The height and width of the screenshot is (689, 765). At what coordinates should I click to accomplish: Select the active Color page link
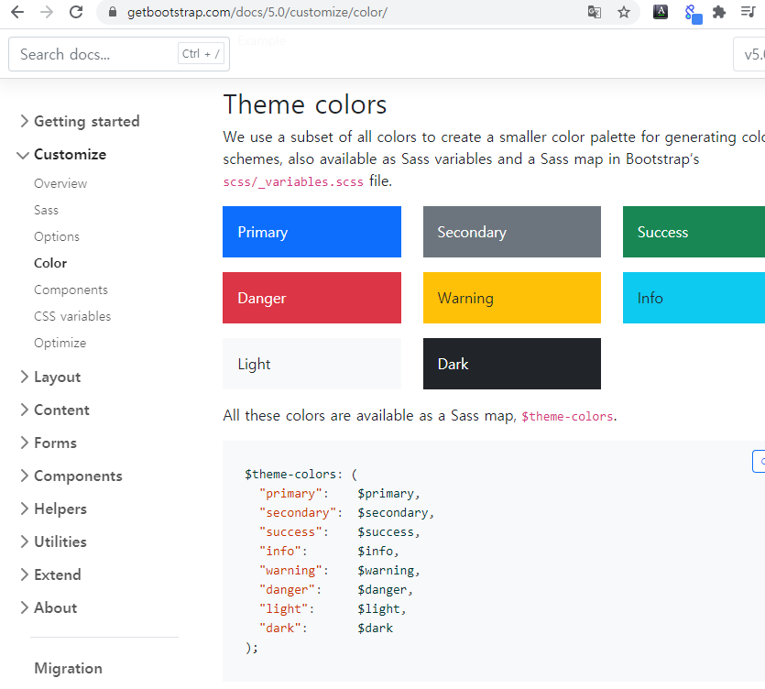[x=50, y=264]
